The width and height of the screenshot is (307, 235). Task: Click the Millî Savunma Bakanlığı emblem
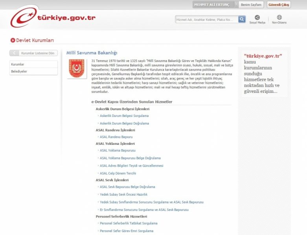tap(77, 68)
